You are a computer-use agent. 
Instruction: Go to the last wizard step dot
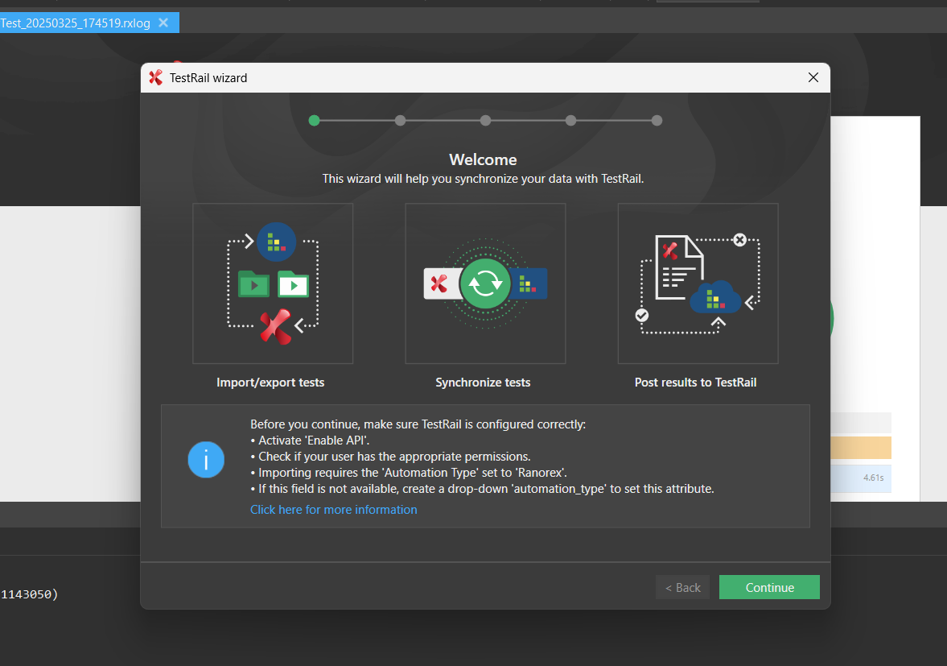click(657, 121)
